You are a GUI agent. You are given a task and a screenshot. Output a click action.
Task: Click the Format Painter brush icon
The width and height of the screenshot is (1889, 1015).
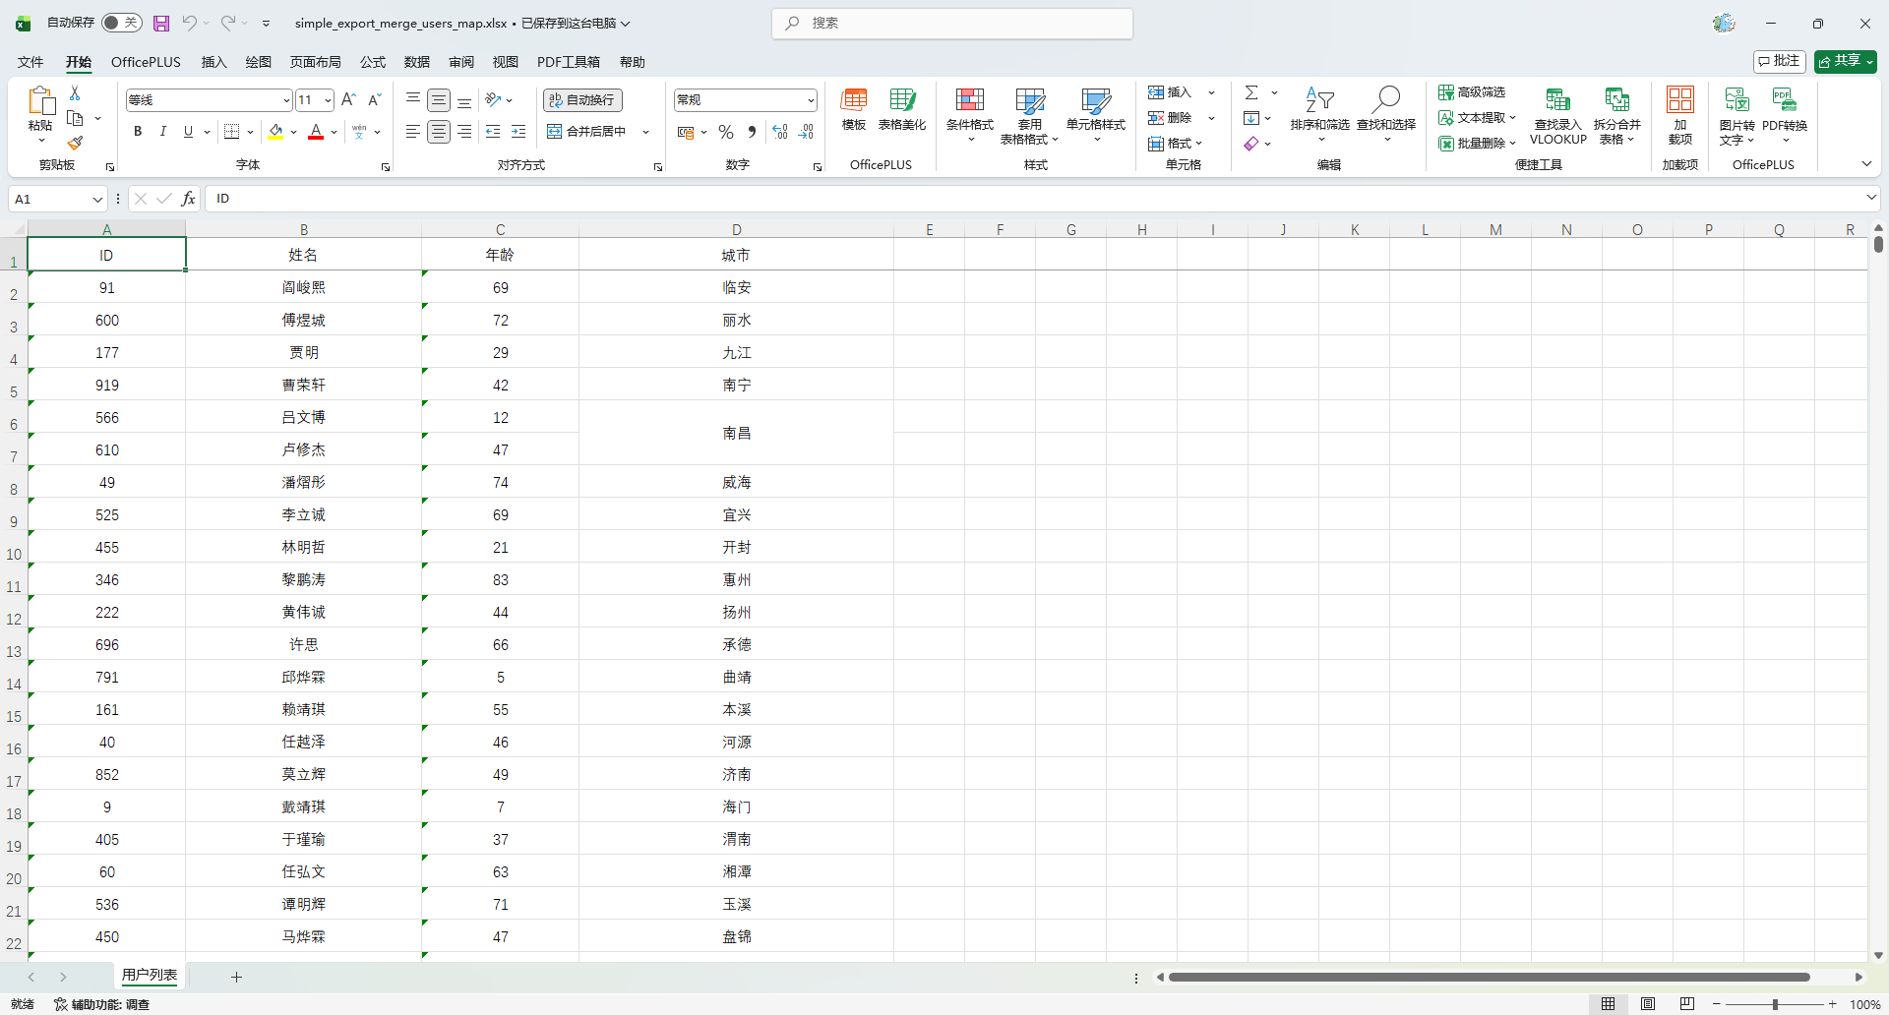tap(75, 144)
